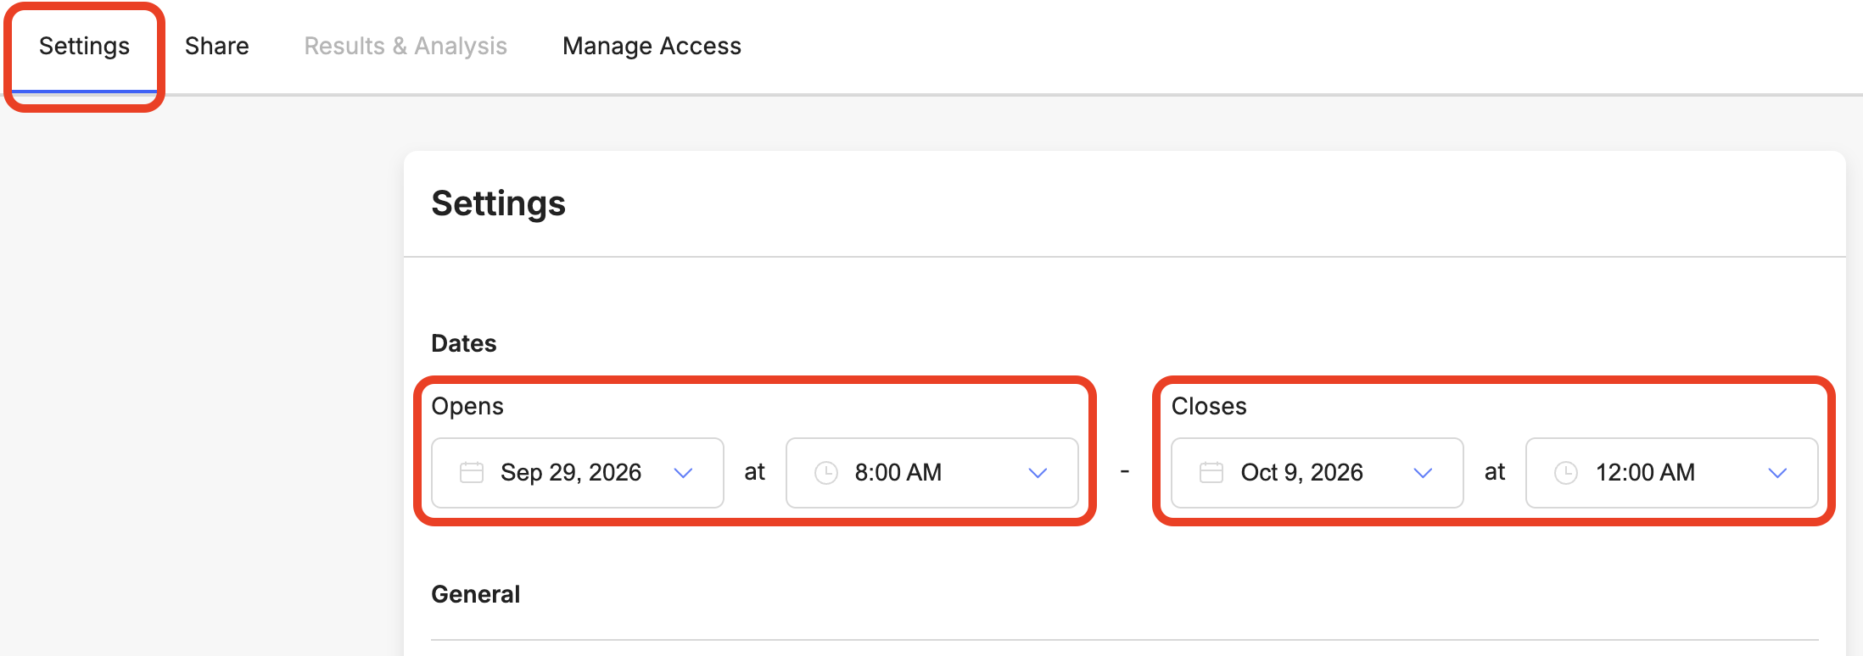Image resolution: width=1863 pixels, height=656 pixels.
Task: Go to the Manage Access tab
Action: [652, 46]
